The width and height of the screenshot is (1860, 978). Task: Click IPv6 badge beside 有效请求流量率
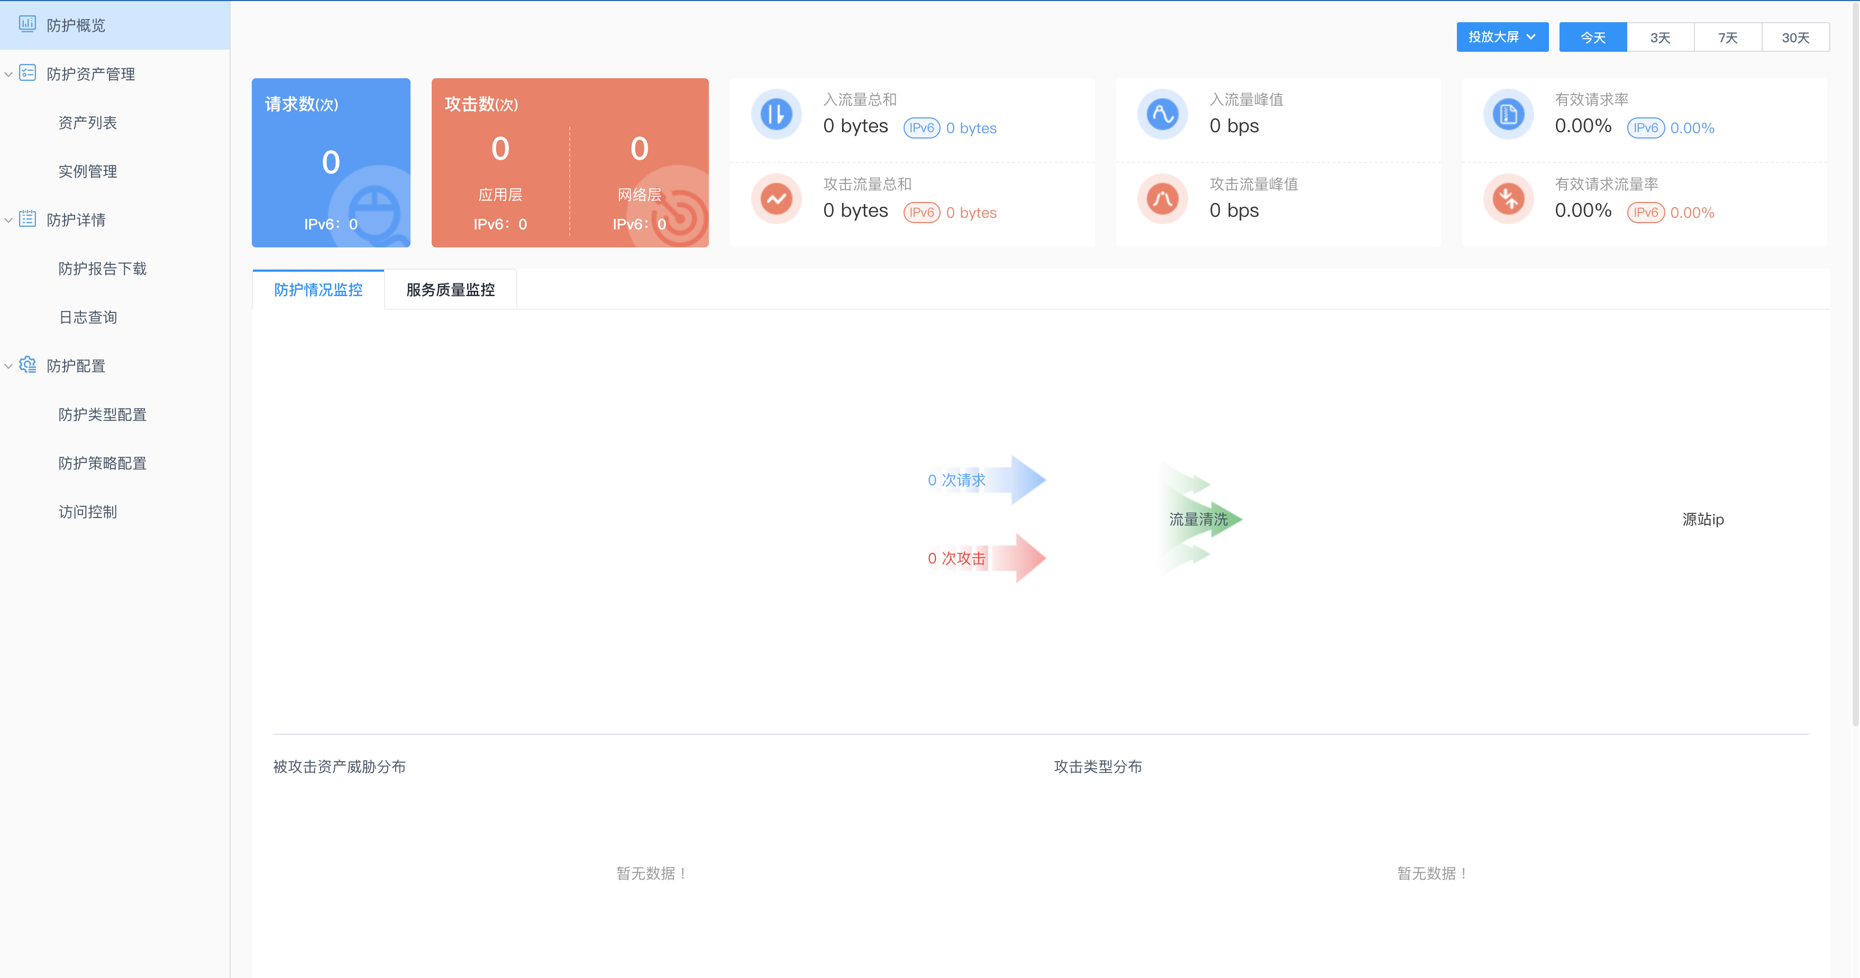point(1646,212)
